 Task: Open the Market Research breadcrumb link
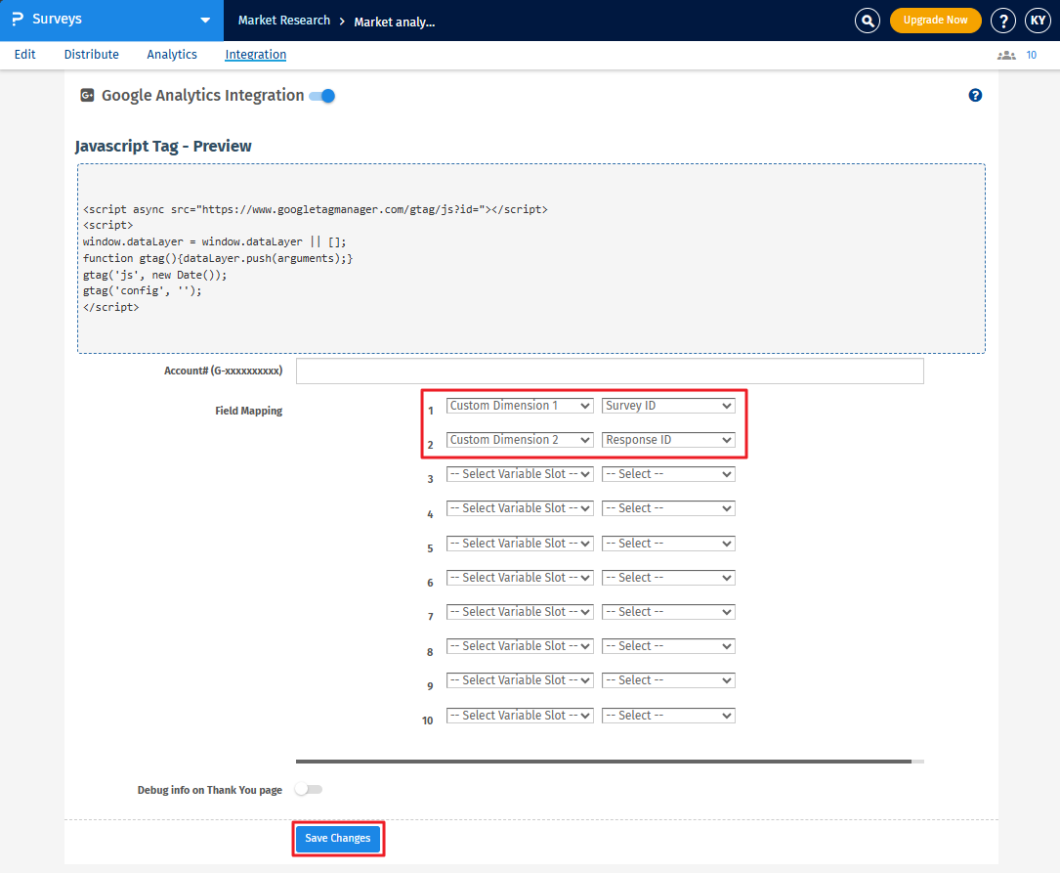click(x=284, y=21)
